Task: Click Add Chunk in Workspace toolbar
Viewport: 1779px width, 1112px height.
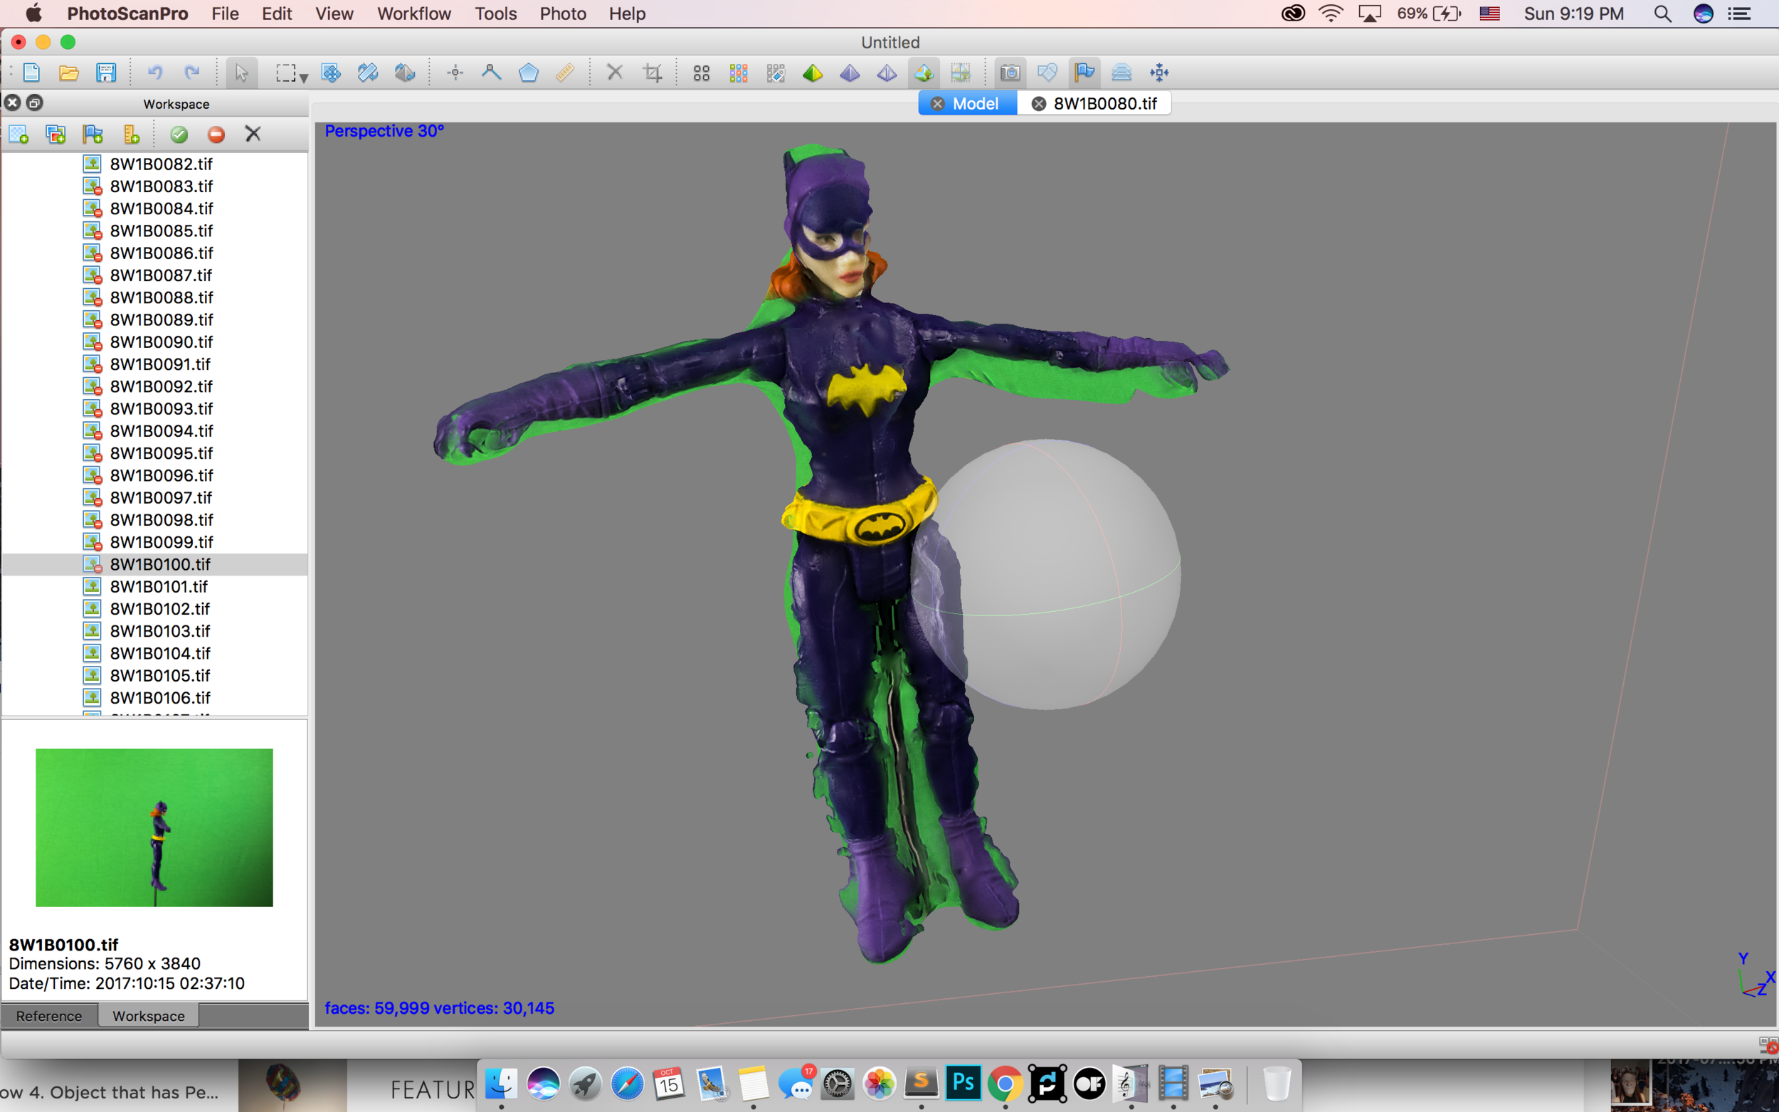Action: pos(19,134)
